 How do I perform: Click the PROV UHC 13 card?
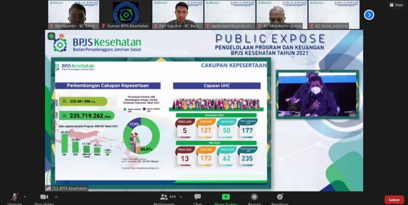tap(185, 156)
